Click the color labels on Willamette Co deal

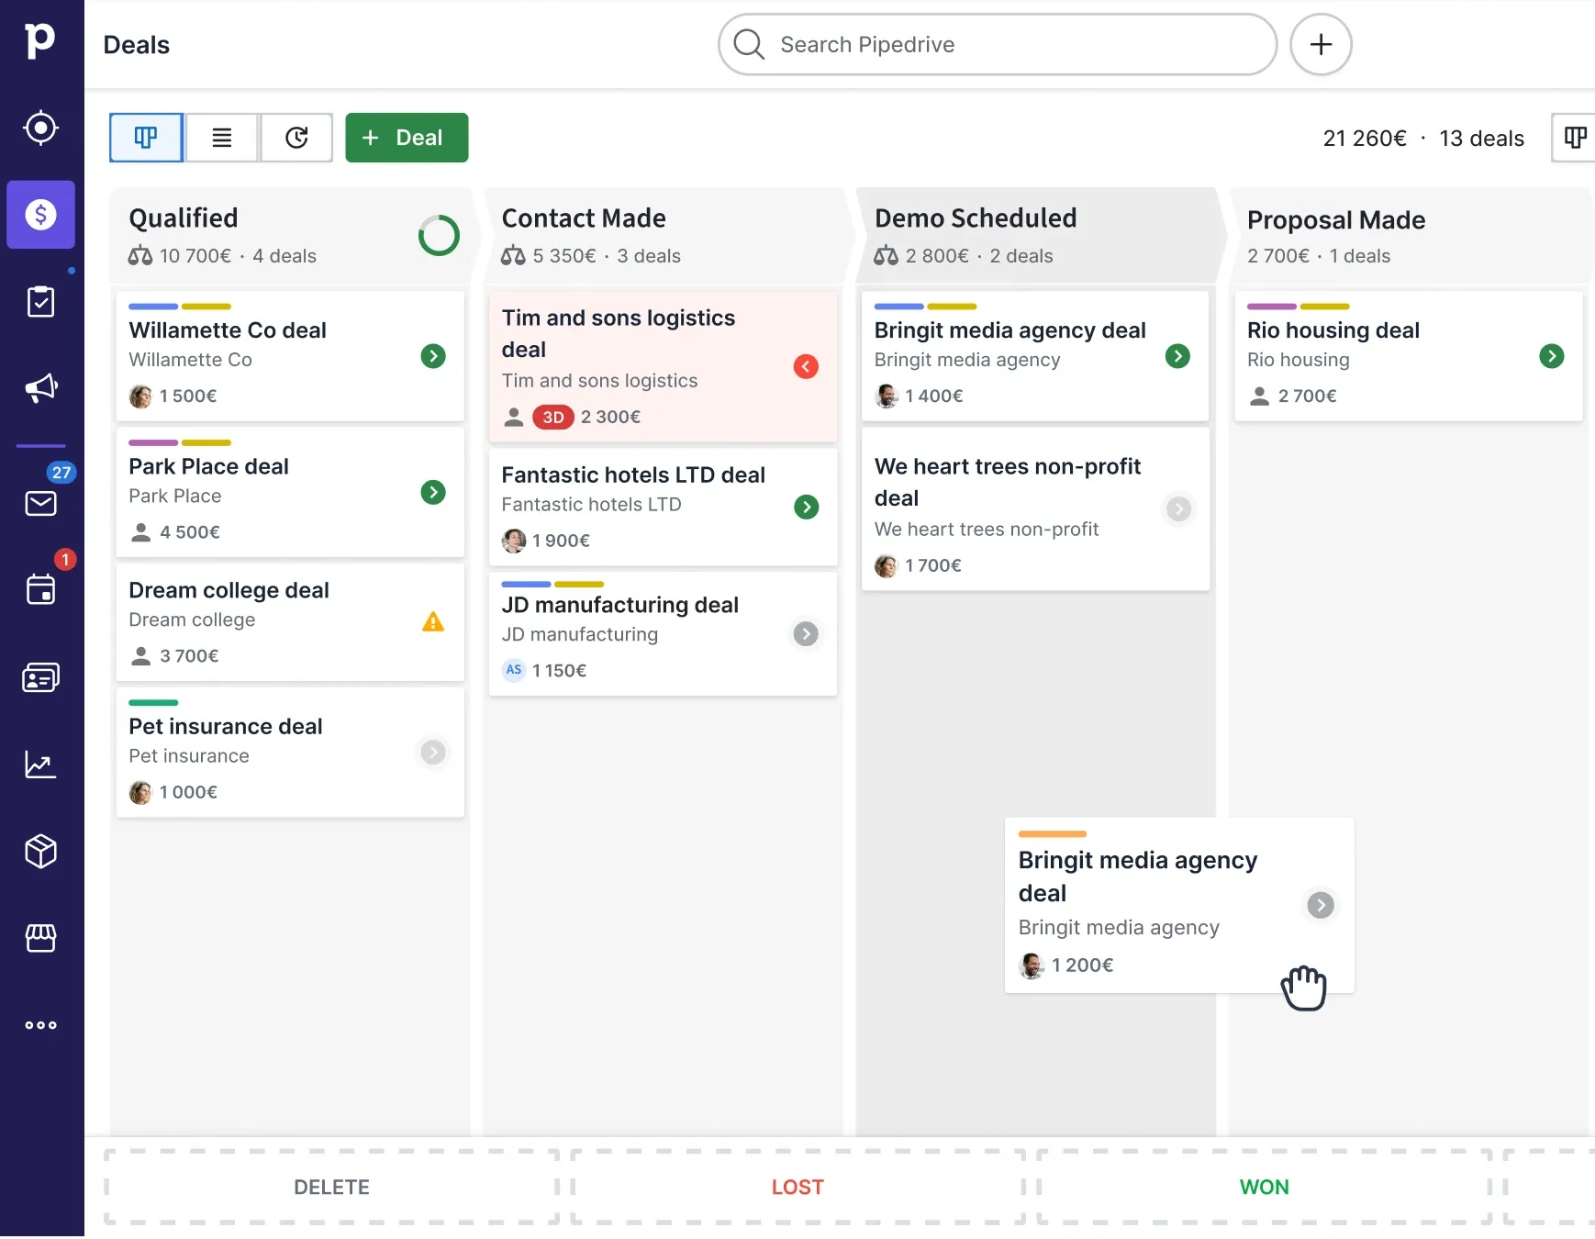click(180, 307)
